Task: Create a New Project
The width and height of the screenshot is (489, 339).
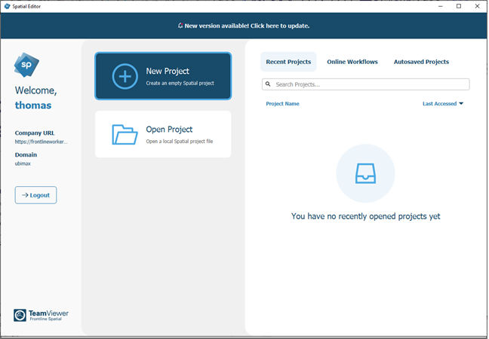Action: point(163,76)
